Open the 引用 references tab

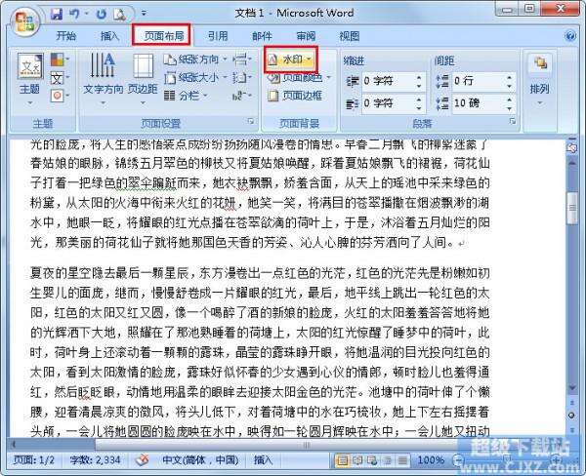click(x=218, y=36)
